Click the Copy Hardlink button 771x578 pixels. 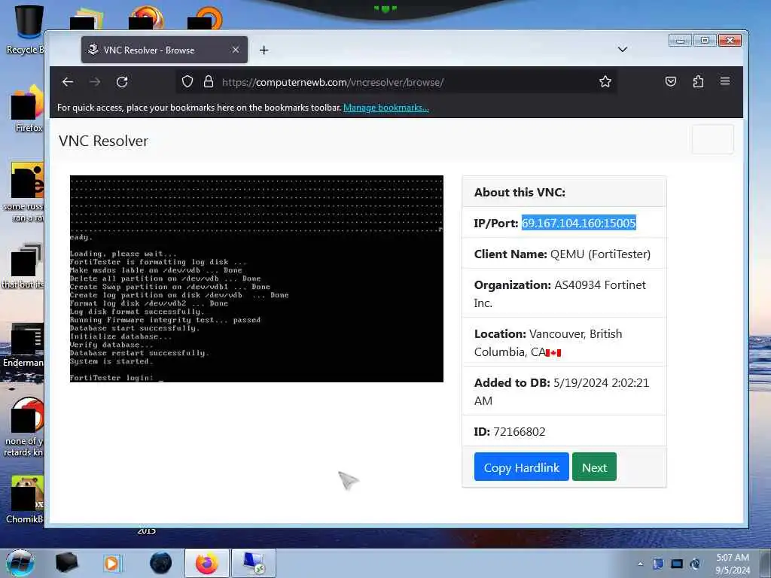[x=521, y=467]
